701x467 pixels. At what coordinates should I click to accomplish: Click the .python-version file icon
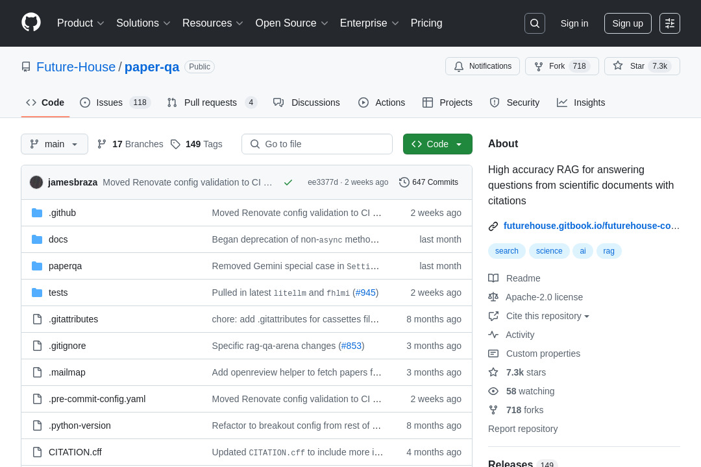[x=37, y=425]
